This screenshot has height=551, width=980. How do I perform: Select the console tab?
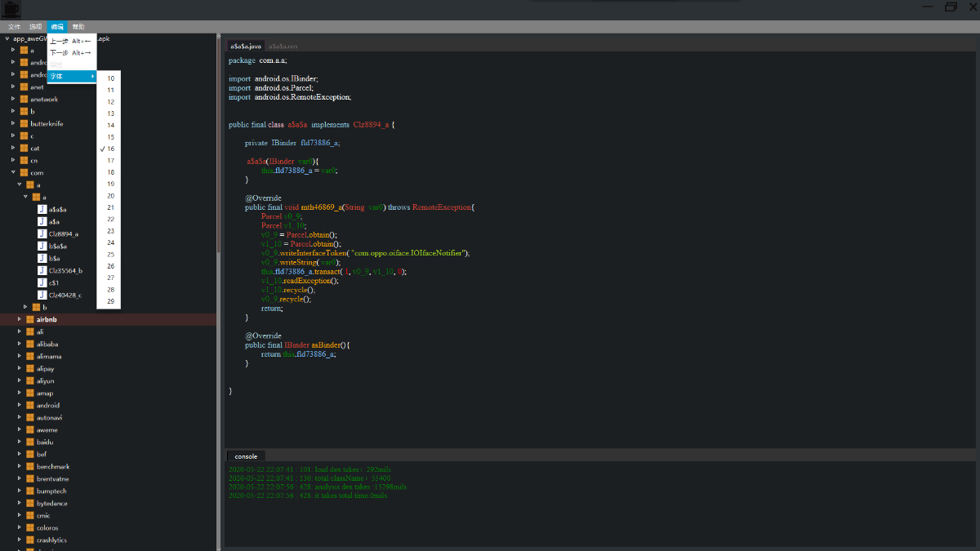246,456
